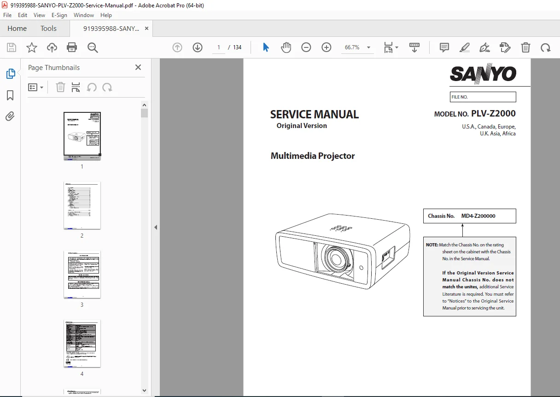Click the MODEL NO. PLV-Z2000 text
Viewport: 560px width, 397px height.
point(475,113)
